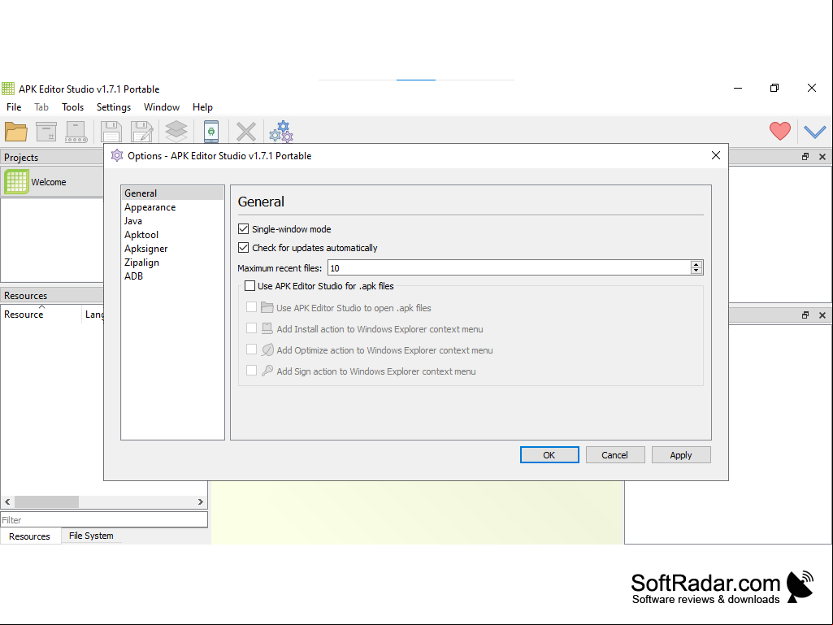Open the Tab menu

tap(41, 106)
